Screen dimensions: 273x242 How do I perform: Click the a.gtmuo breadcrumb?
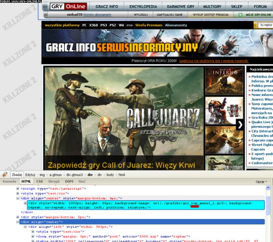(x=55, y=175)
